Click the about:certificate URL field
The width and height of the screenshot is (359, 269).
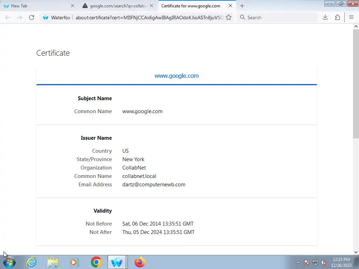click(x=149, y=18)
